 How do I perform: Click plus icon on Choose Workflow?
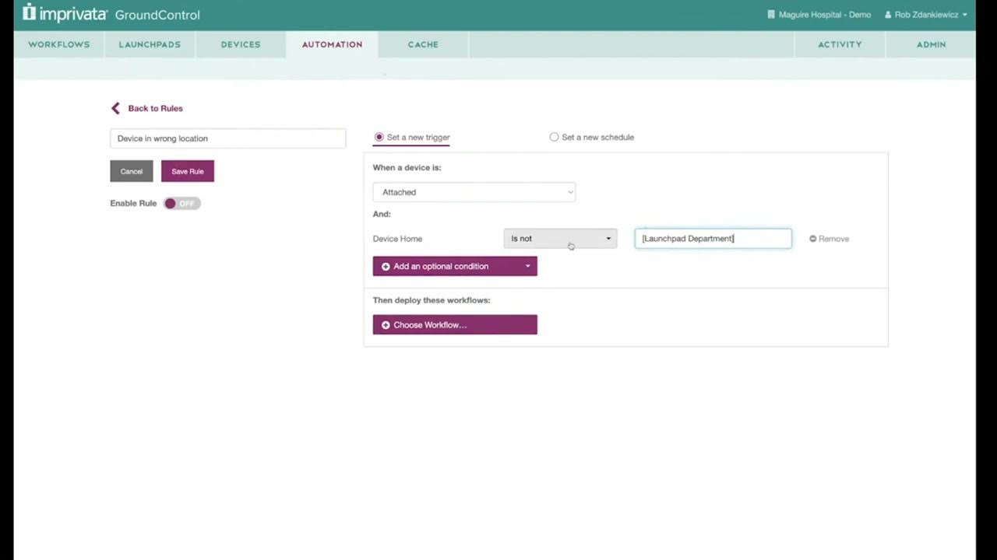[x=386, y=325]
